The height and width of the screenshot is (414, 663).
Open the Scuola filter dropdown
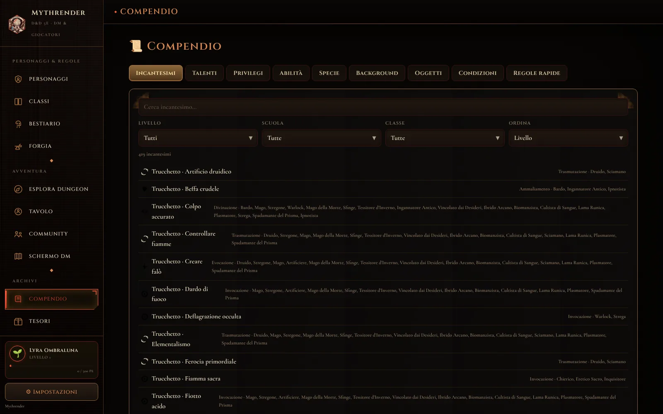pyautogui.click(x=322, y=138)
